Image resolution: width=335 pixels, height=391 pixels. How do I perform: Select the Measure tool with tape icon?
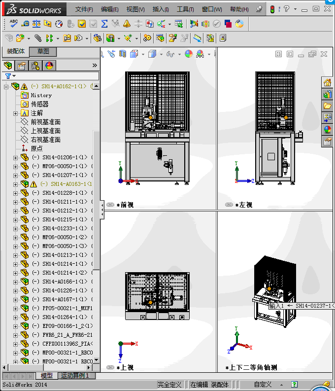click(x=25, y=24)
